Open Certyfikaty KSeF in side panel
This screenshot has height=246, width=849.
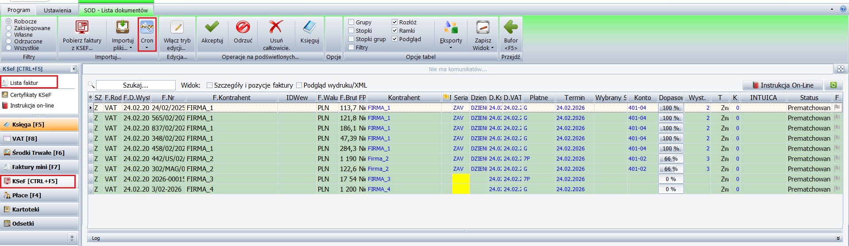pos(31,95)
